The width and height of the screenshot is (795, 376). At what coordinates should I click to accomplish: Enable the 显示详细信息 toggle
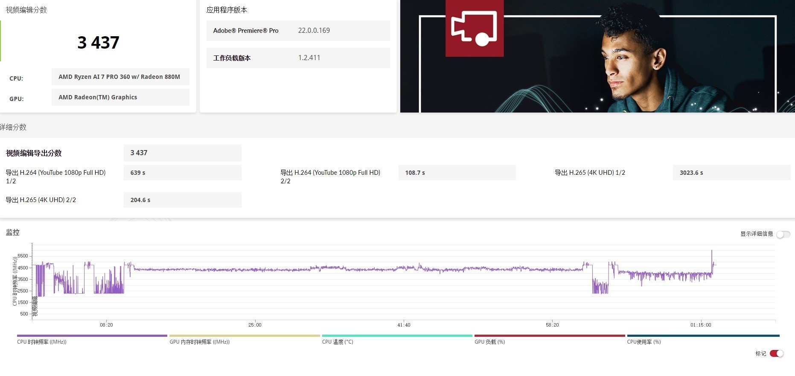tap(783, 234)
